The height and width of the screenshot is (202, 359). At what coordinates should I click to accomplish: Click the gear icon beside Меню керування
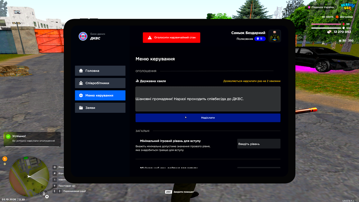click(x=81, y=95)
